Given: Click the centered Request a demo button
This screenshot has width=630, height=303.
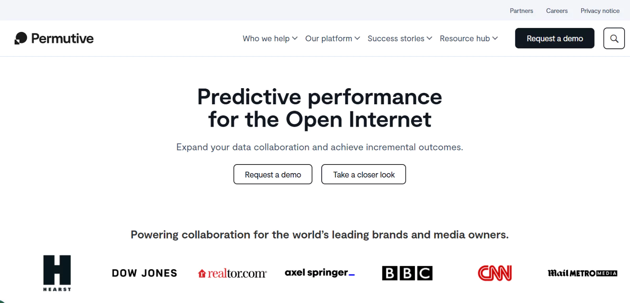Looking at the screenshot, I should (x=272, y=174).
